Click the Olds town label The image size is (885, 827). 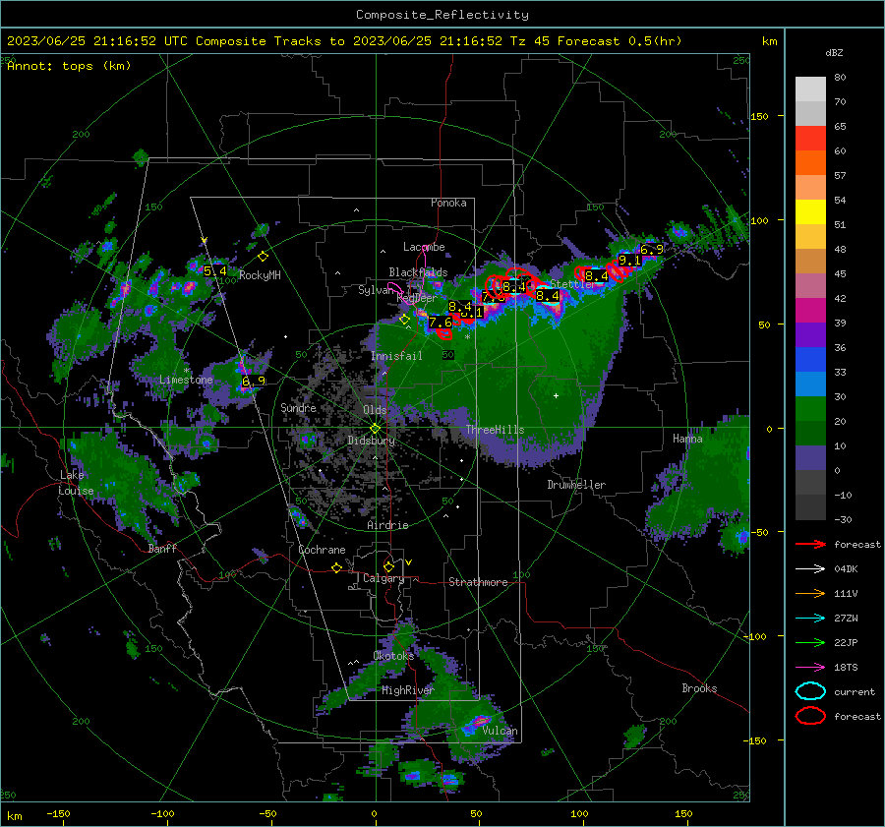coord(375,410)
